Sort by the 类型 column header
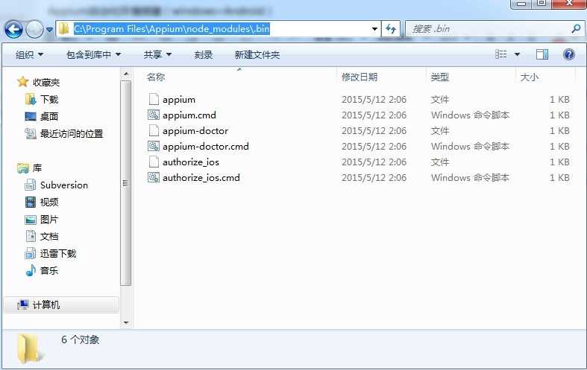This screenshot has width=587, height=370. tap(439, 77)
